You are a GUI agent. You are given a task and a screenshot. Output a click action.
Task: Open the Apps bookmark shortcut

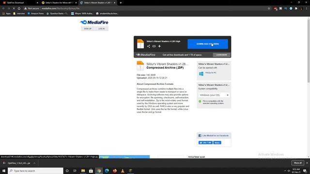click(6, 14)
